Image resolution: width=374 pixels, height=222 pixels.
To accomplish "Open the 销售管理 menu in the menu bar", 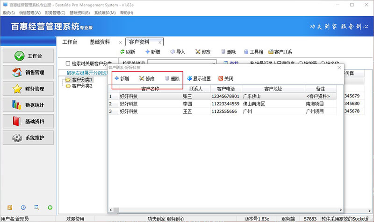I will 29,13.
